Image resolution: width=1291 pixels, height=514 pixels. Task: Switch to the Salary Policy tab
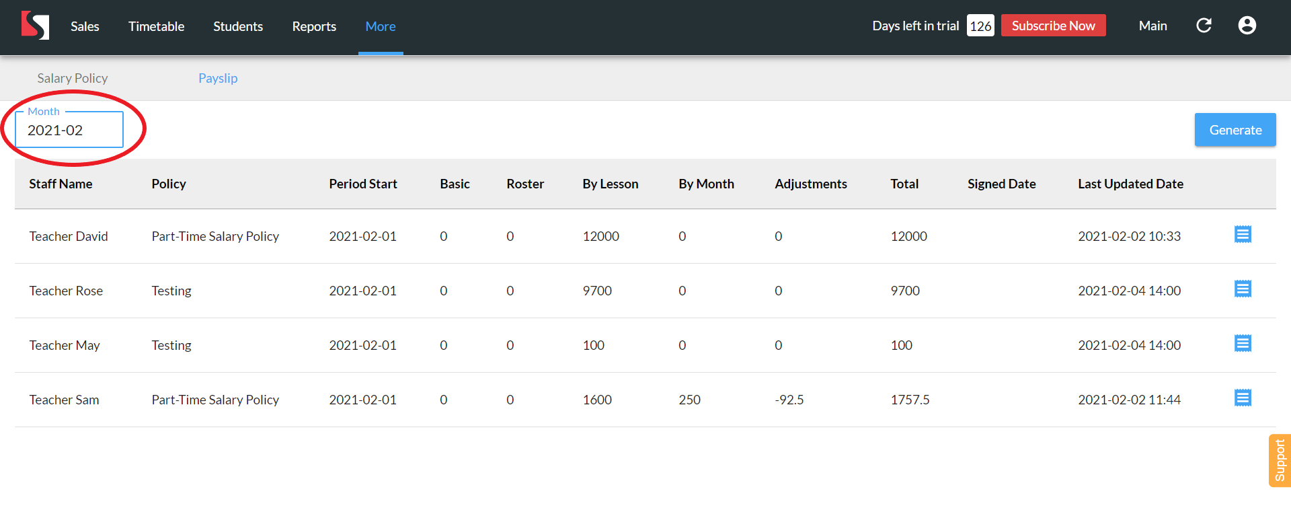coord(73,78)
